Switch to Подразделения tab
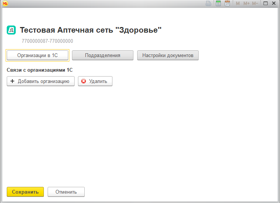Image resolution: width=280 pixels, height=203 pixels. (103, 56)
